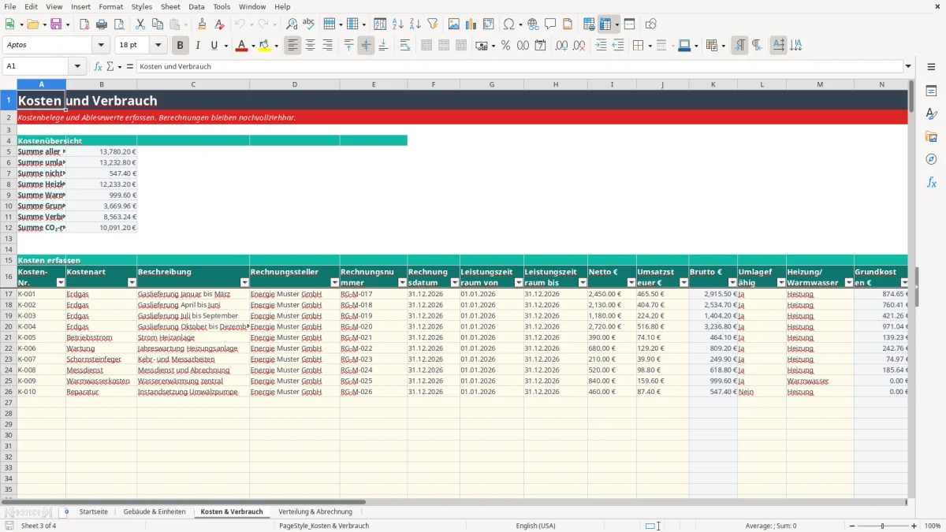Click the zoom out minus button
Viewport: 946px width, 532px height.
(x=851, y=526)
